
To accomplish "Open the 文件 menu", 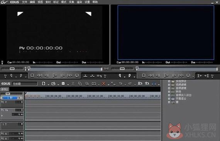I will [x=24, y=2].
